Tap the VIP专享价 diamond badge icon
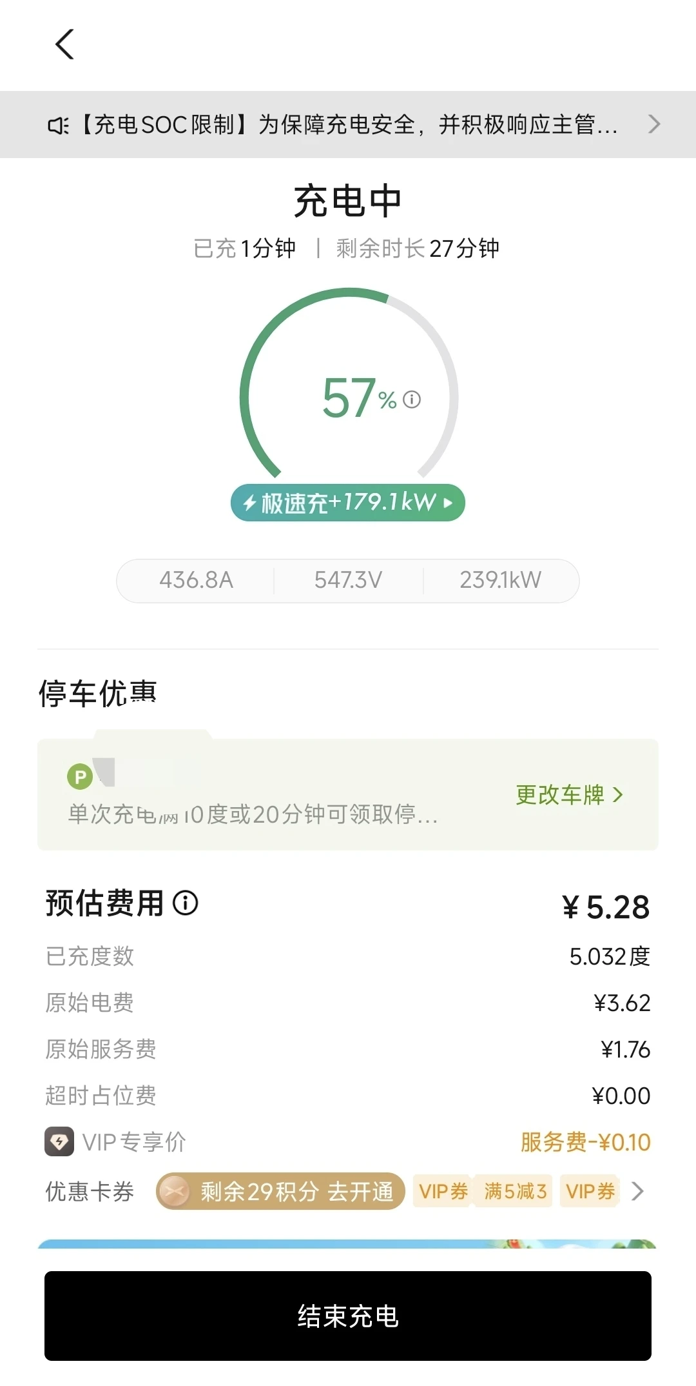696x1386 pixels. pyautogui.click(x=59, y=1141)
